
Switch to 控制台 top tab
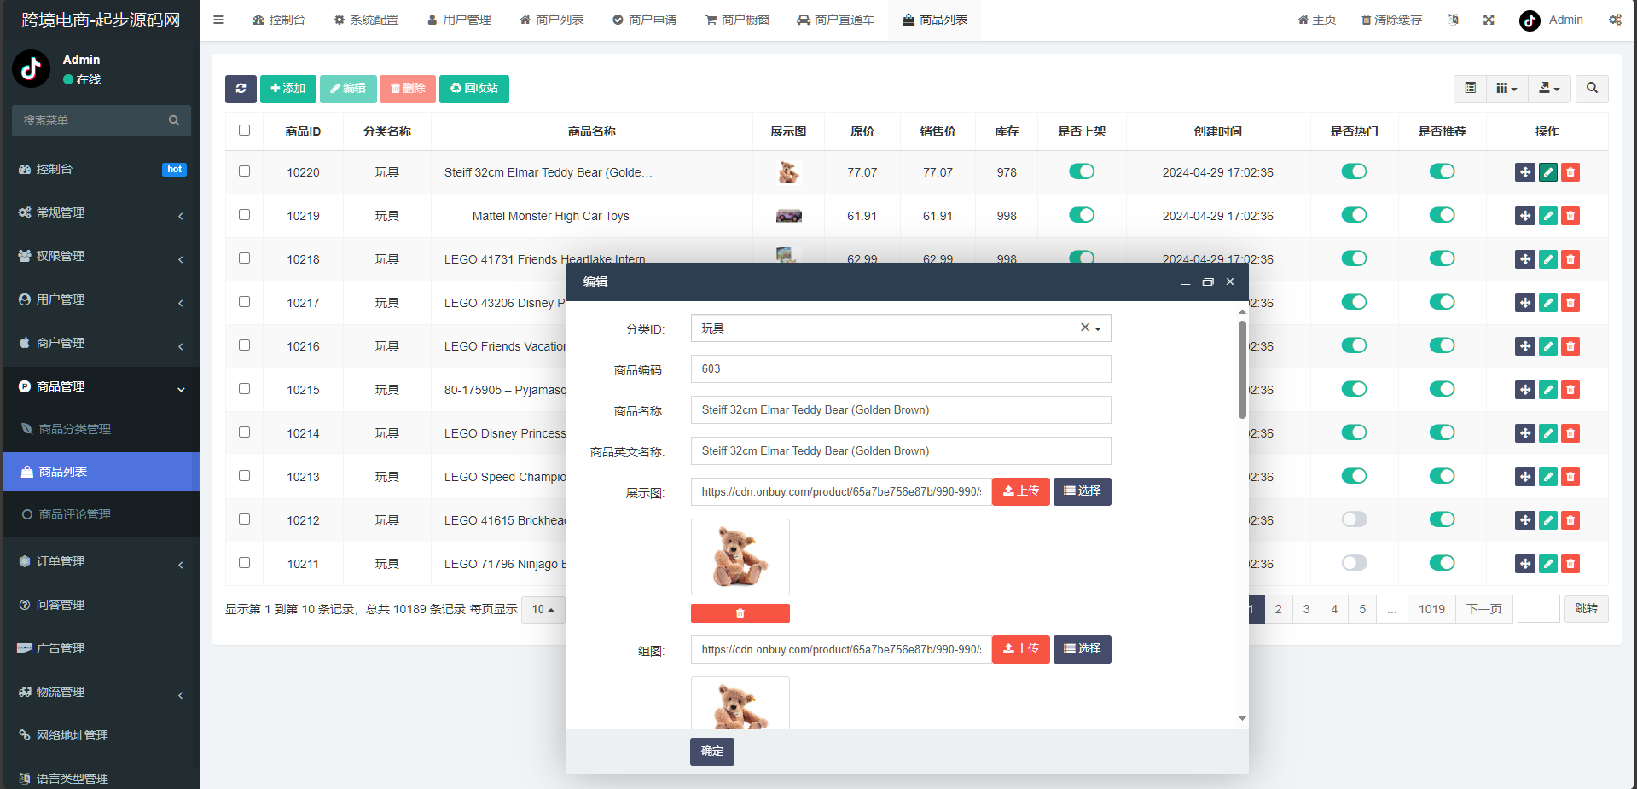coord(278,20)
